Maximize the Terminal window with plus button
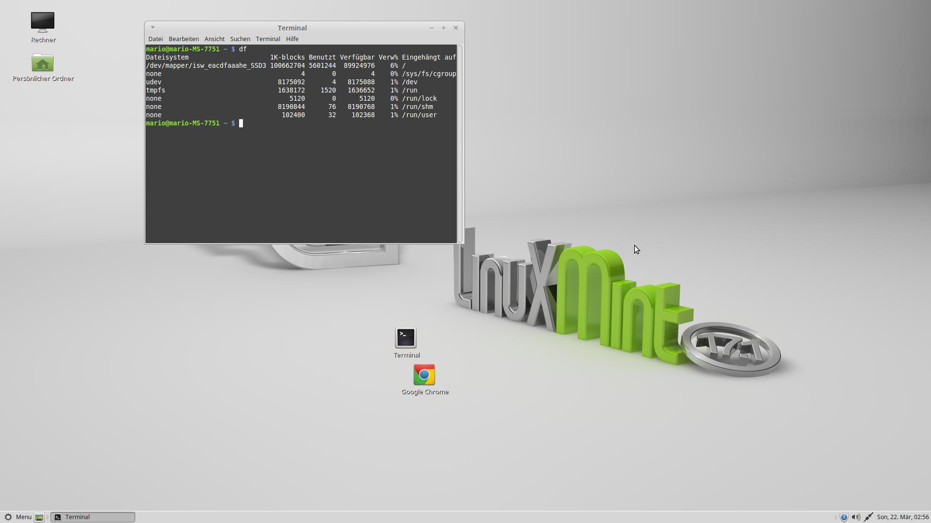This screenshot has height=523, width=931. (443, 28)
